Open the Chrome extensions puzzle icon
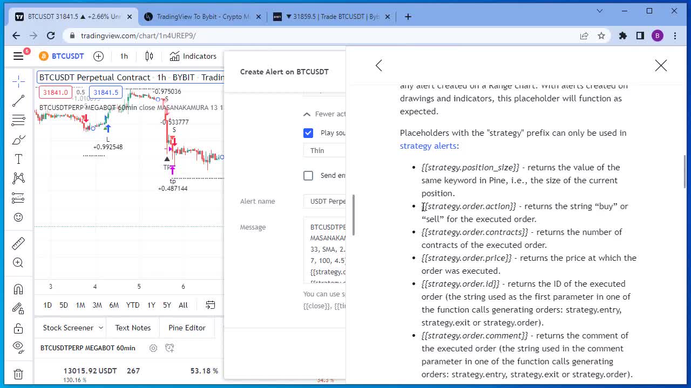 coord(623,36)
